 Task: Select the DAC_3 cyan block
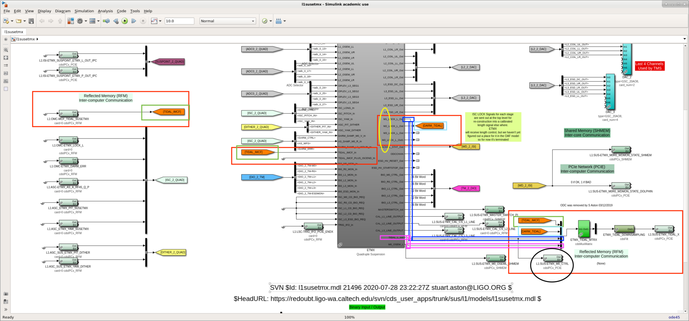(610, 92)
